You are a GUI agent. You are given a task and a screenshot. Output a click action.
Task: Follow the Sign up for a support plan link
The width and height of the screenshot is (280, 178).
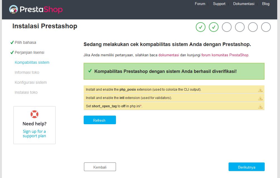pyautogui.click(x=34, y=134)
